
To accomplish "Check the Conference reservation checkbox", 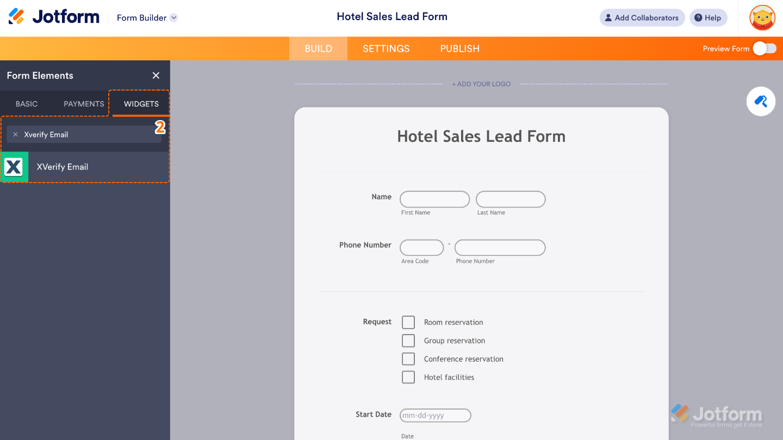I will [x=408, y=359].
